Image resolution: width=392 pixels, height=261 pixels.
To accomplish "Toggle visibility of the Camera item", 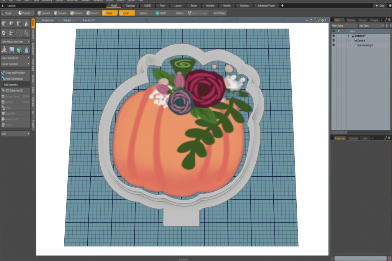I will pos(333,41).
